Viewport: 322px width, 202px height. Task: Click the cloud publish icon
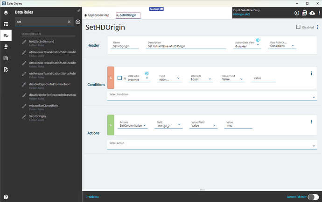[312, 13]
